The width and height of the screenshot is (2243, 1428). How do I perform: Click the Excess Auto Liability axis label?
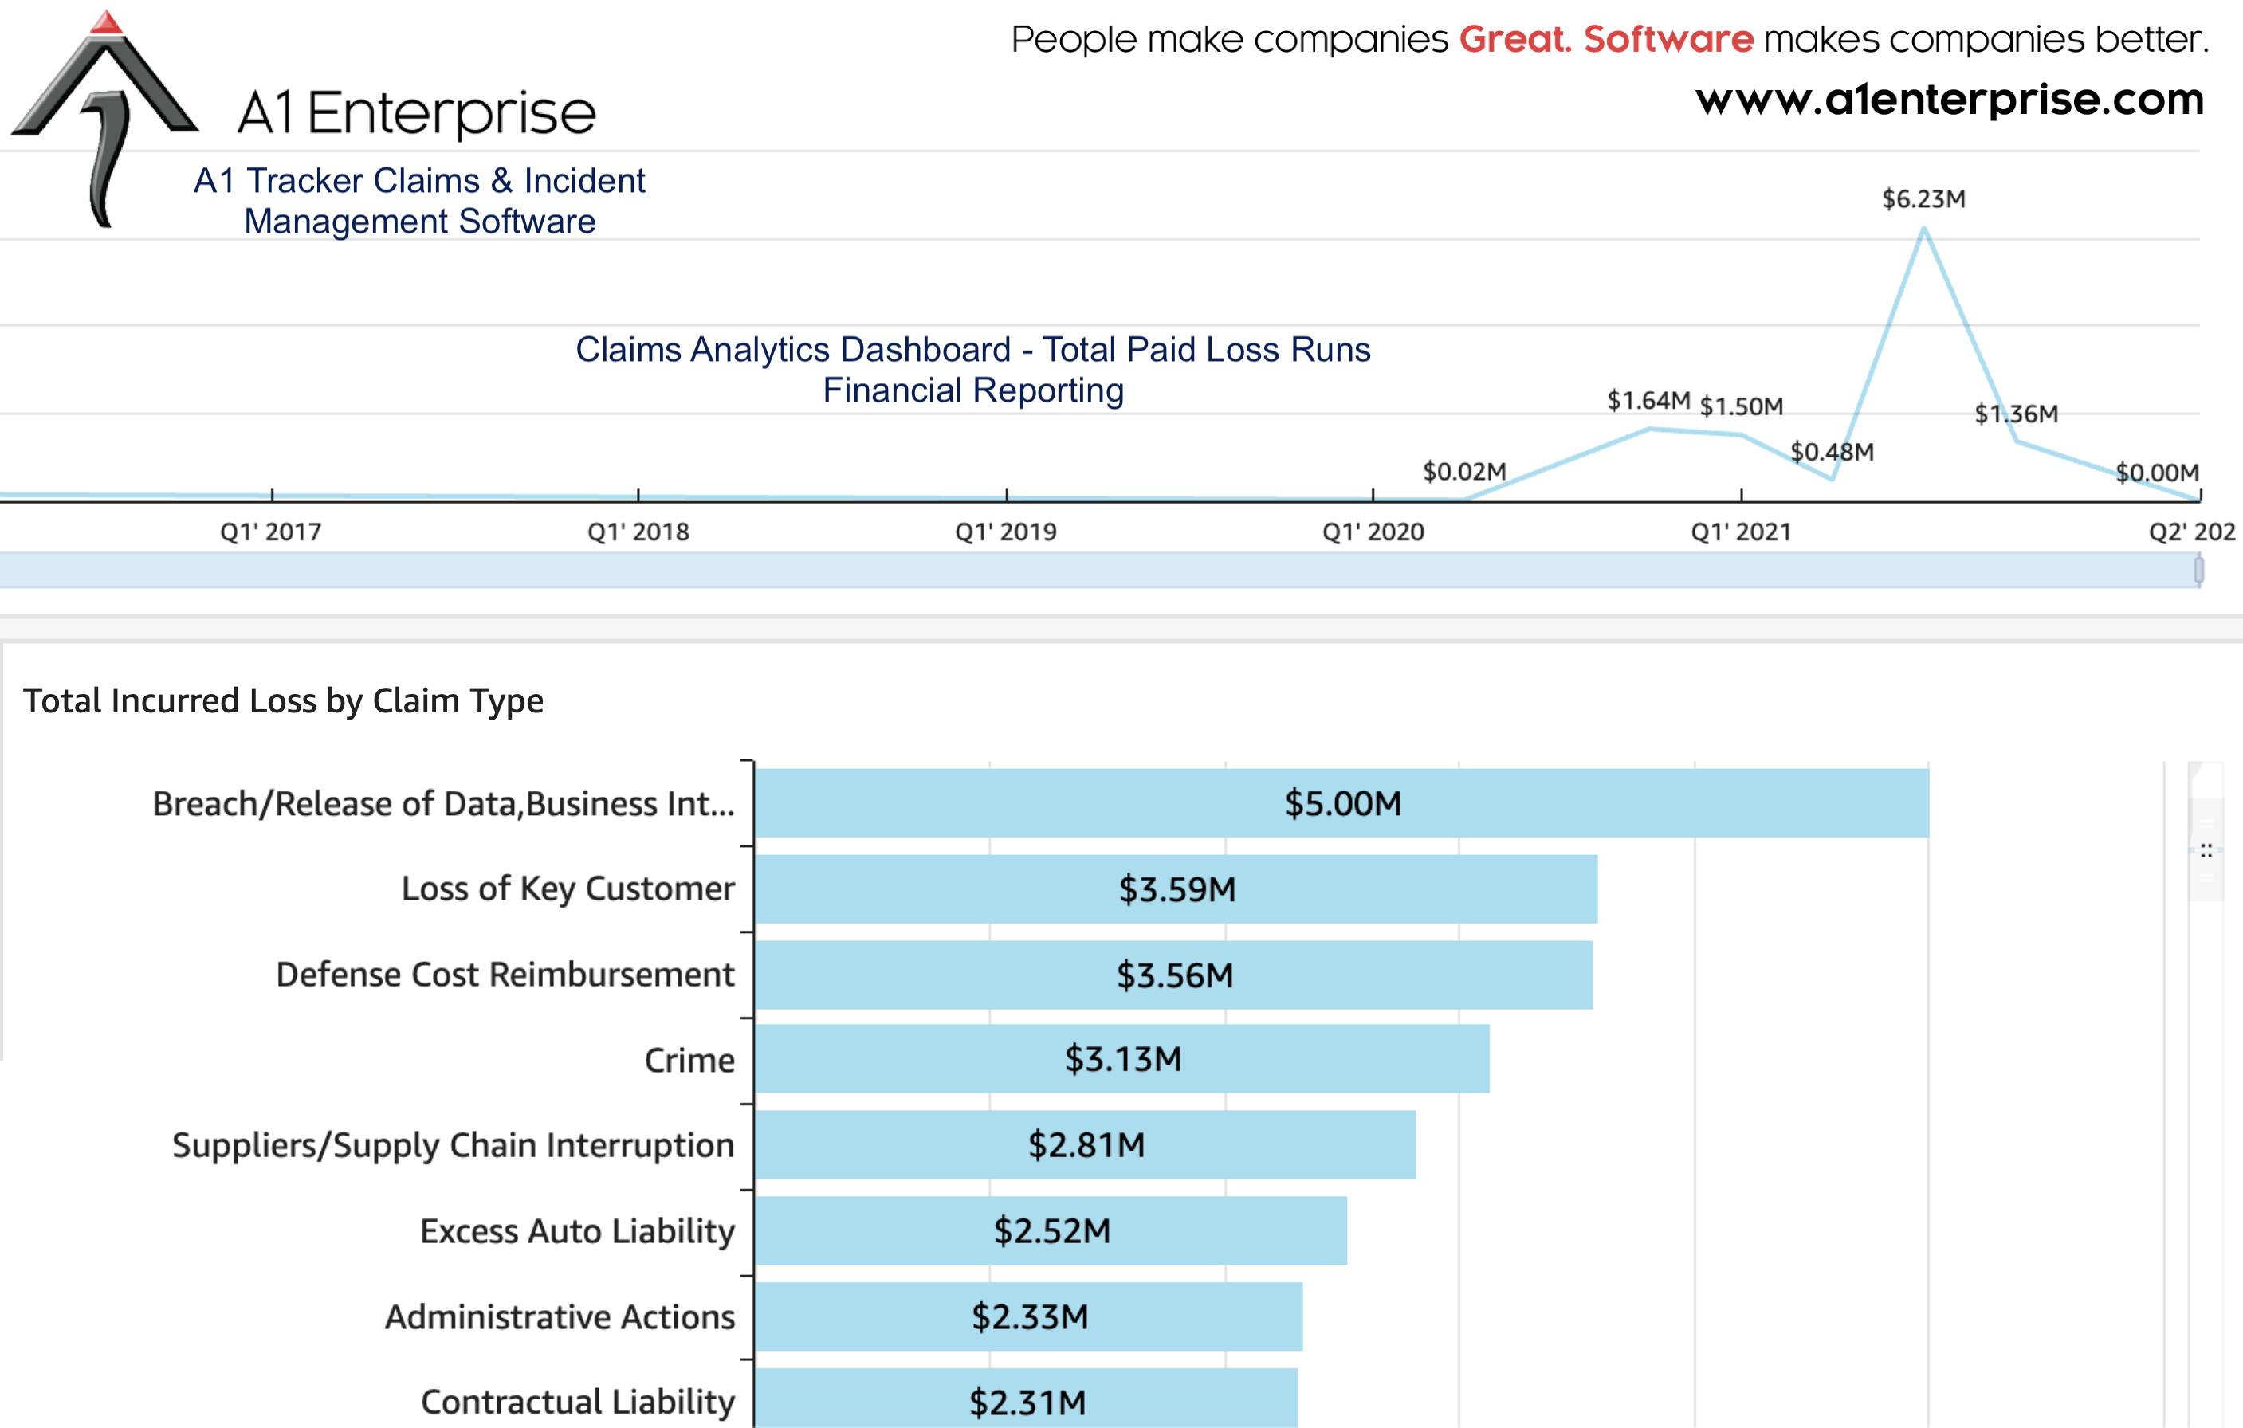click(x=576, y=1230)
